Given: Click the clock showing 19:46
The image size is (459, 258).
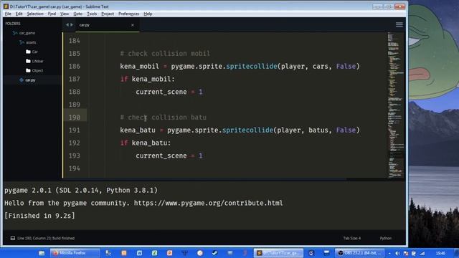Looking at the screenshot, I should 440,253.
